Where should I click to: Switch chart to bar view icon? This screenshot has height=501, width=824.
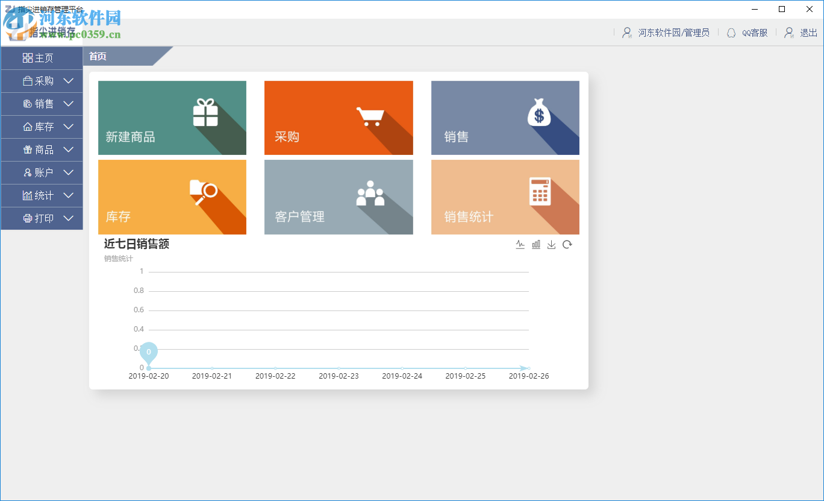536,244
